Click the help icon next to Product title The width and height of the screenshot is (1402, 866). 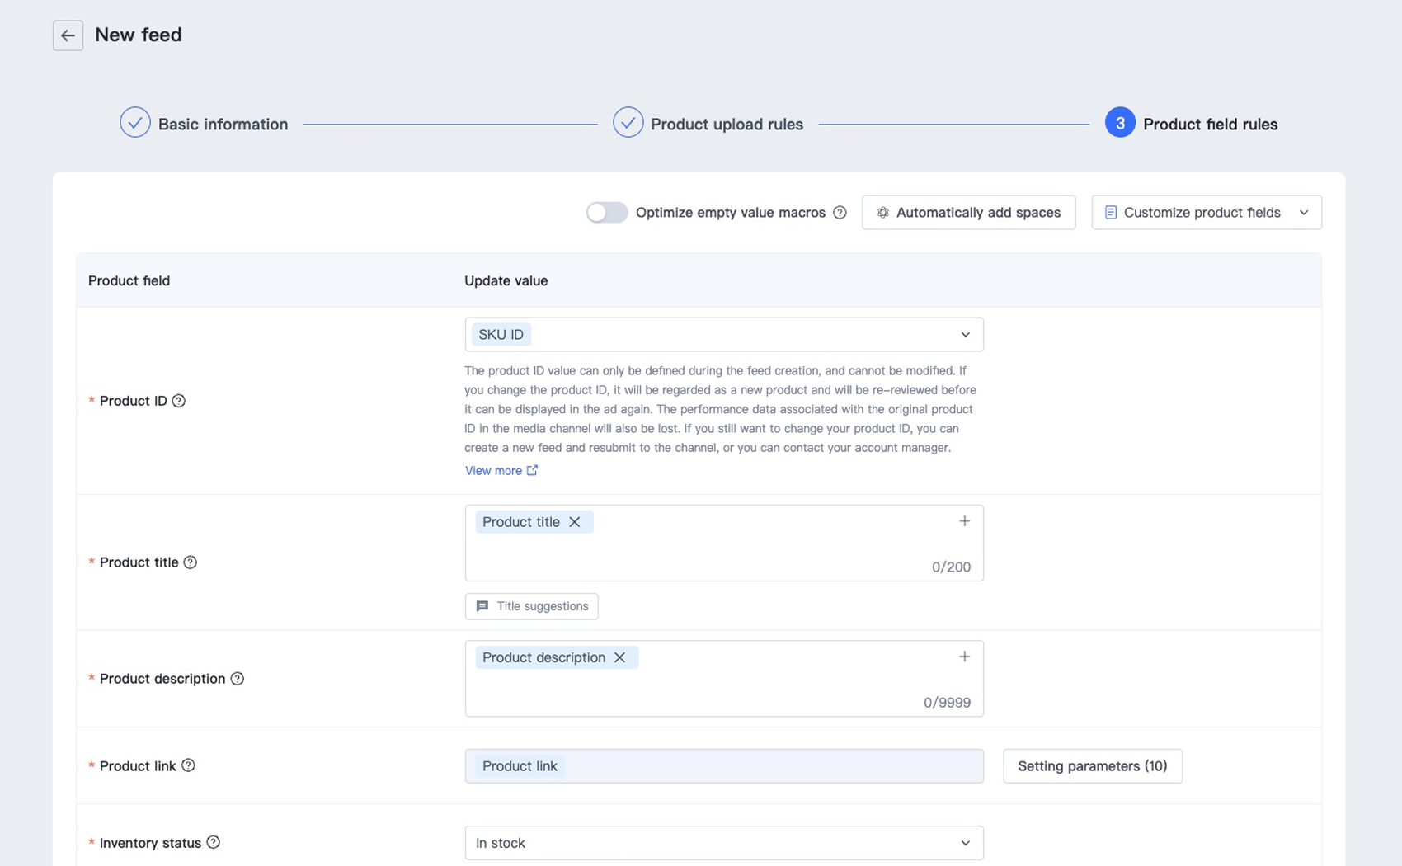190,562
